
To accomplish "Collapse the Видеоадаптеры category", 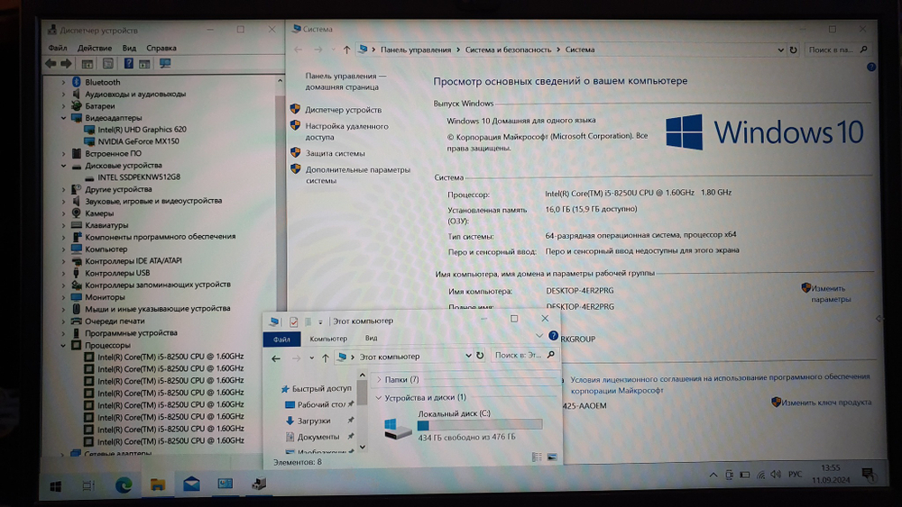I will [64, 118].
